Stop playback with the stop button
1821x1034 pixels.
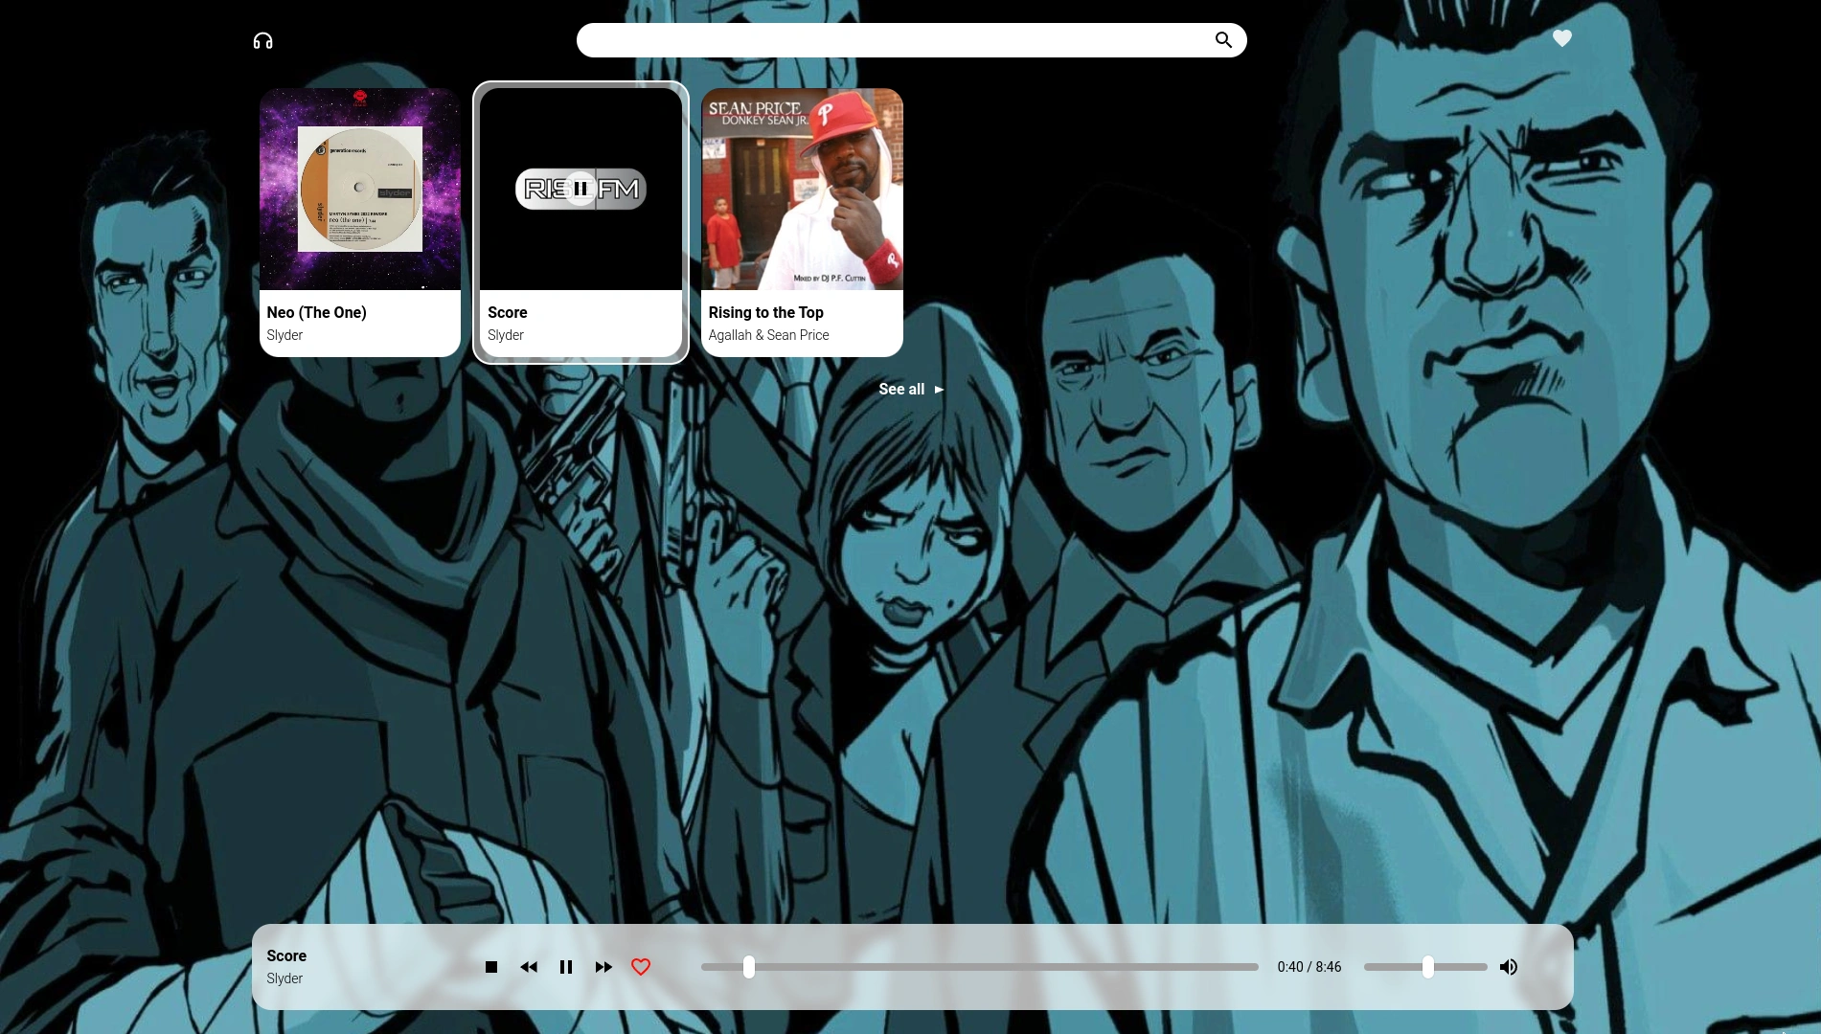tap(491, 967)
